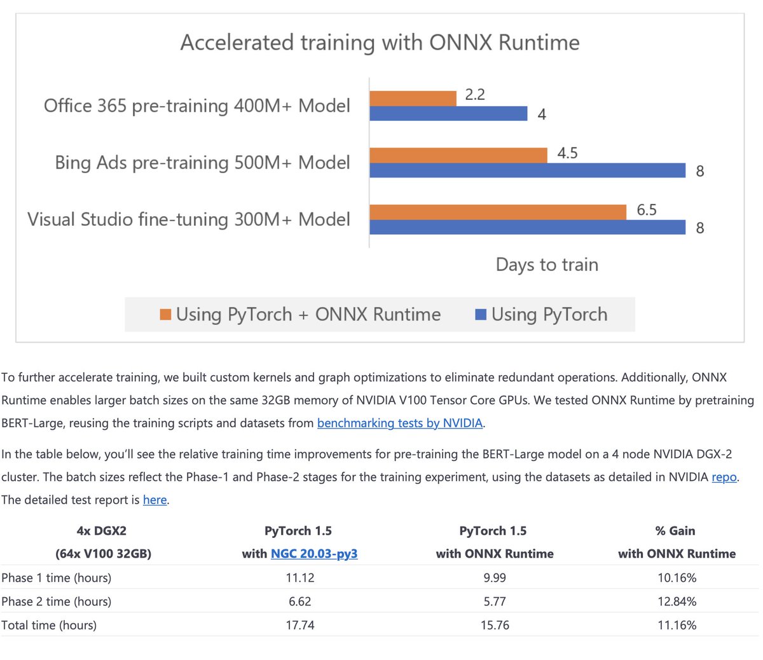Open the detailed test report 'here' link
This screenshot has height=660, width=763.
point(155,500)
